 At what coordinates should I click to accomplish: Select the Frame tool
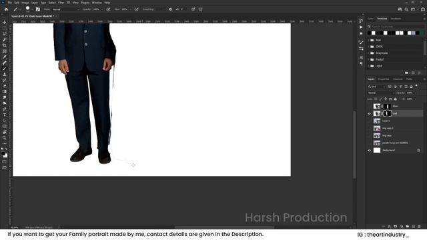point(5,51)
